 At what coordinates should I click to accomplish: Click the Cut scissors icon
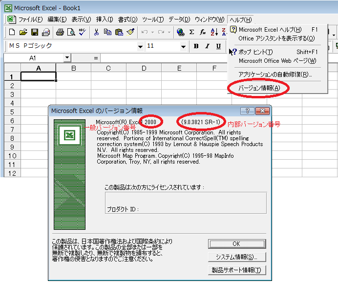(x=96, y=32)
